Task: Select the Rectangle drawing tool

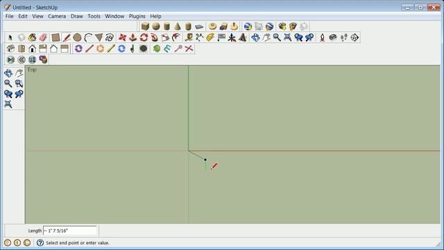Action: point(55,37)
